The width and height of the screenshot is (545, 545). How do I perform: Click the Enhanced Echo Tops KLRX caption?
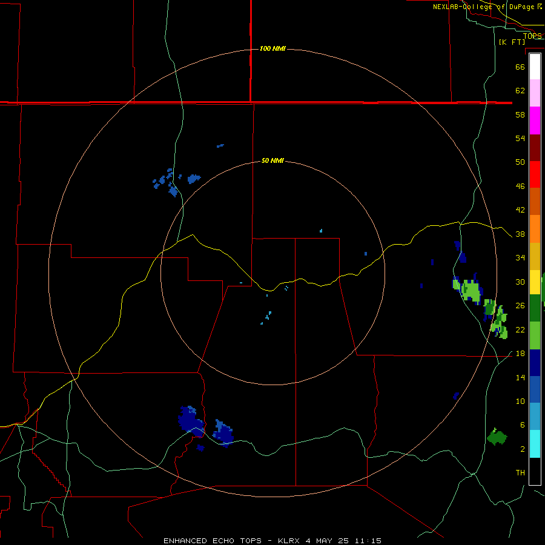272,541
